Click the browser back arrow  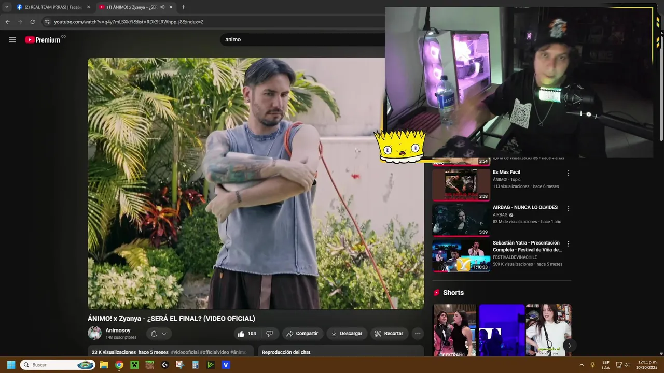point(7,22)
